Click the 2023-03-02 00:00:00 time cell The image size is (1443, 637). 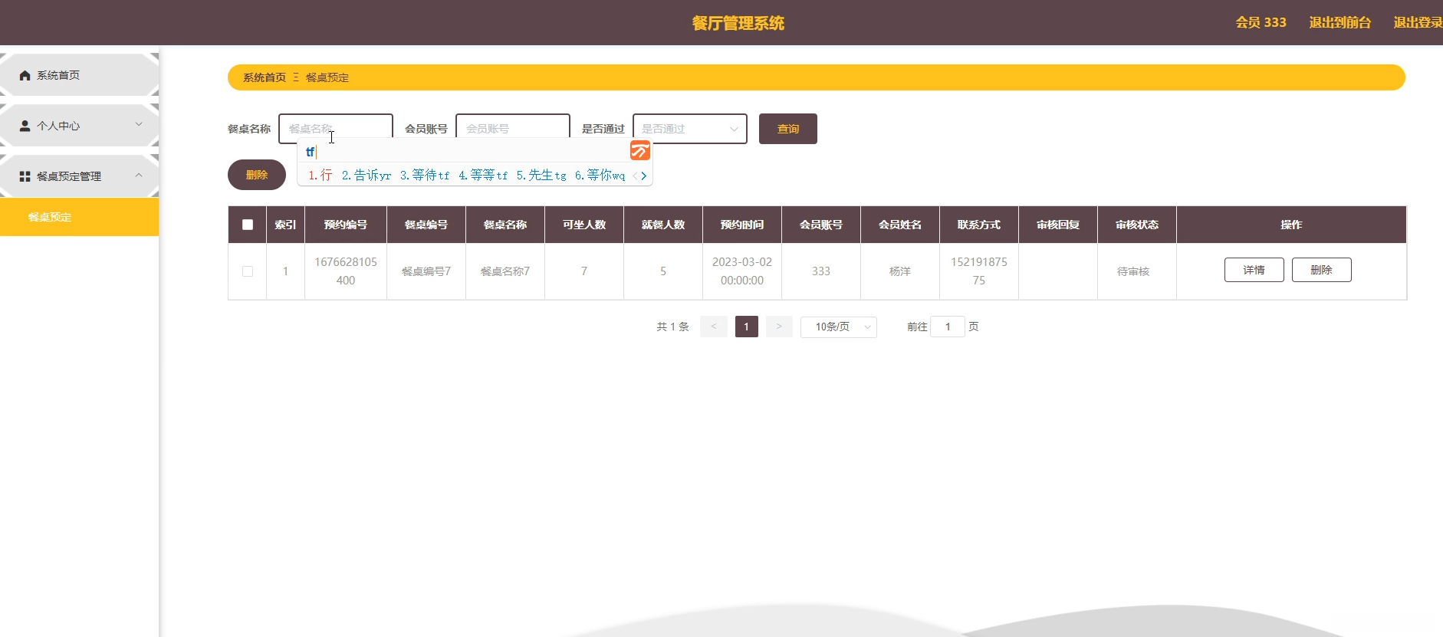(x=742, y=271)
